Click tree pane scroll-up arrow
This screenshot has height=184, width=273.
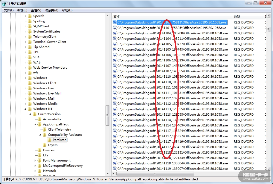point(107,16)
